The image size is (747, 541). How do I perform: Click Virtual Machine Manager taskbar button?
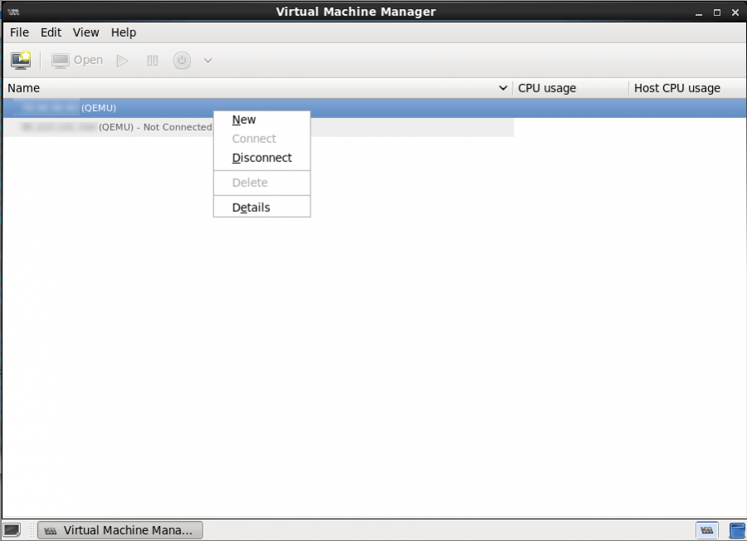click(x=120, y=529)
